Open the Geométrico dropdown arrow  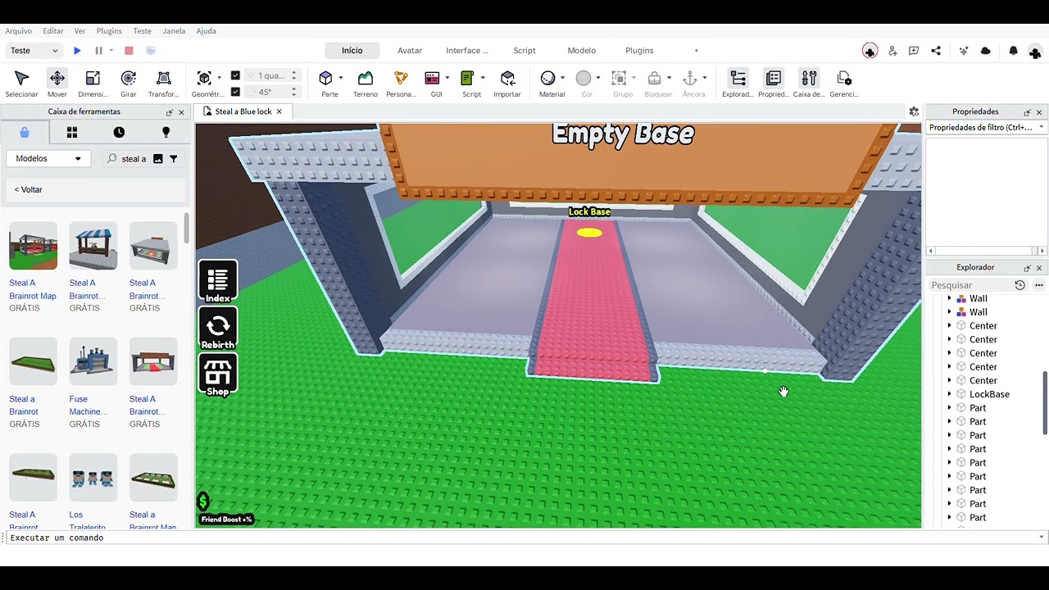219,78
